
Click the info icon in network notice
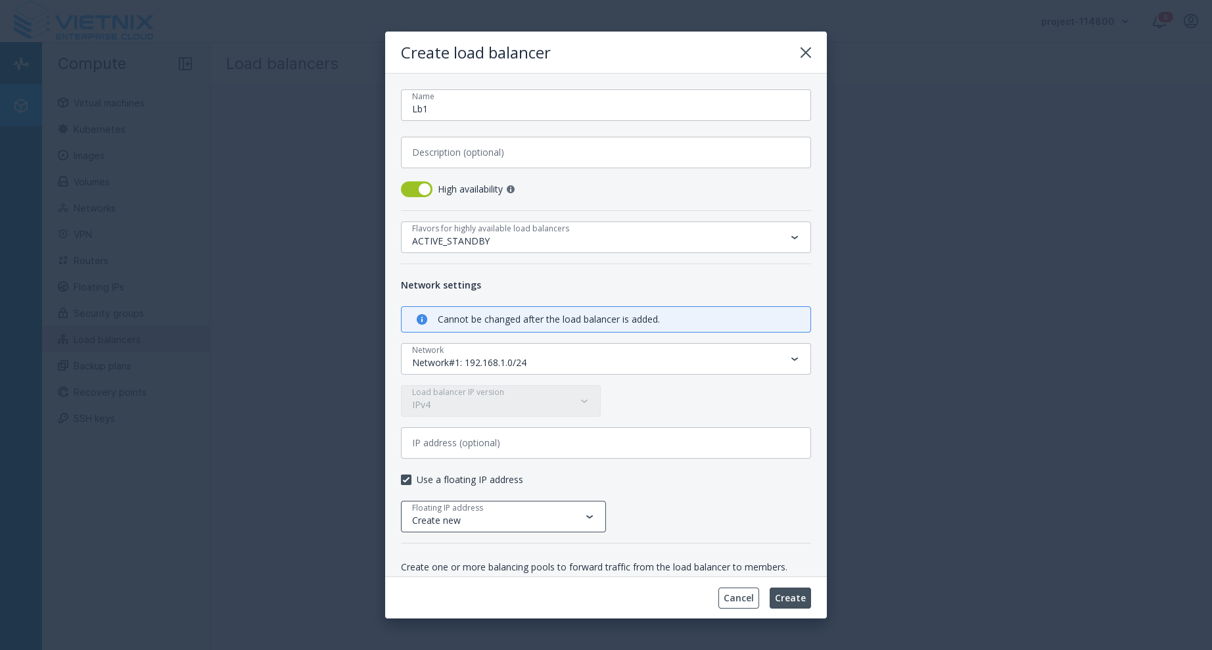click(422, 319)
